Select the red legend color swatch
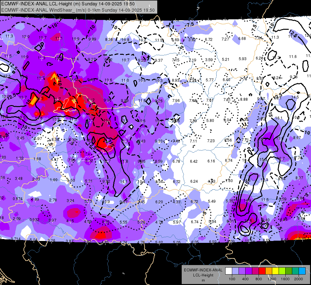 point(262,271)
